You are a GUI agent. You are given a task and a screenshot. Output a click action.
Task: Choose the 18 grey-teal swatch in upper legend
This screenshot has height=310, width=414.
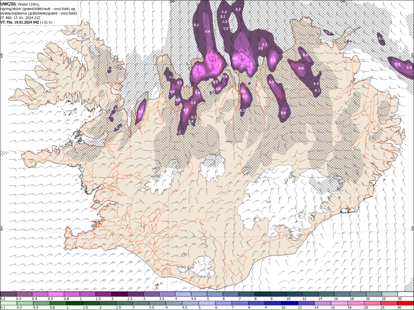pos(358,294)
